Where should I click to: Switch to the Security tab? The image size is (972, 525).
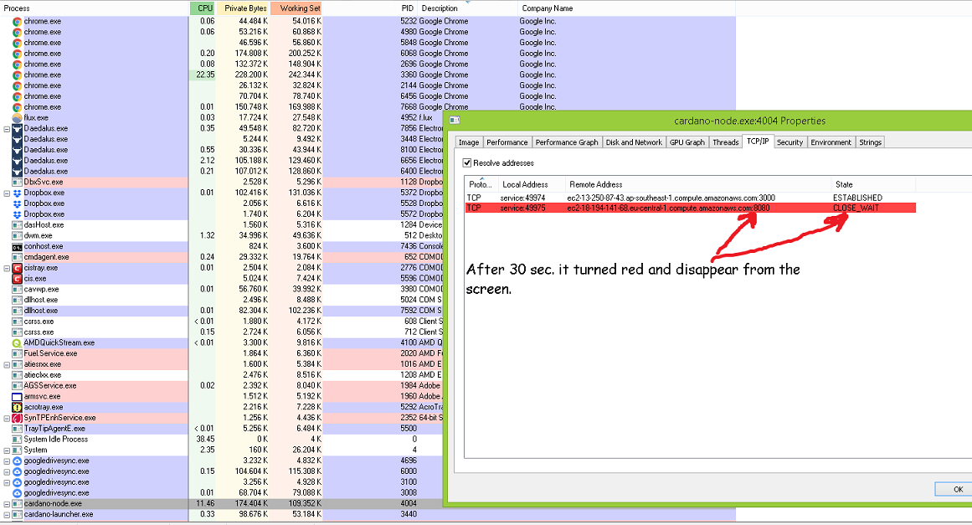click(x=789, y=142)
